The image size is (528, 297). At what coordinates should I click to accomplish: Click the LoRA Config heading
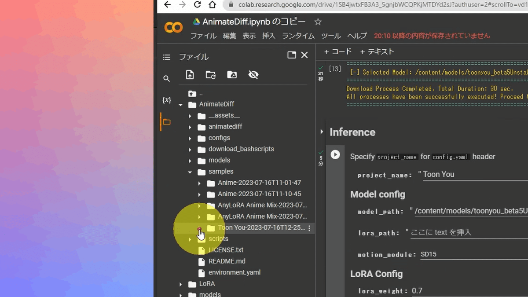[x=376, y=274]
